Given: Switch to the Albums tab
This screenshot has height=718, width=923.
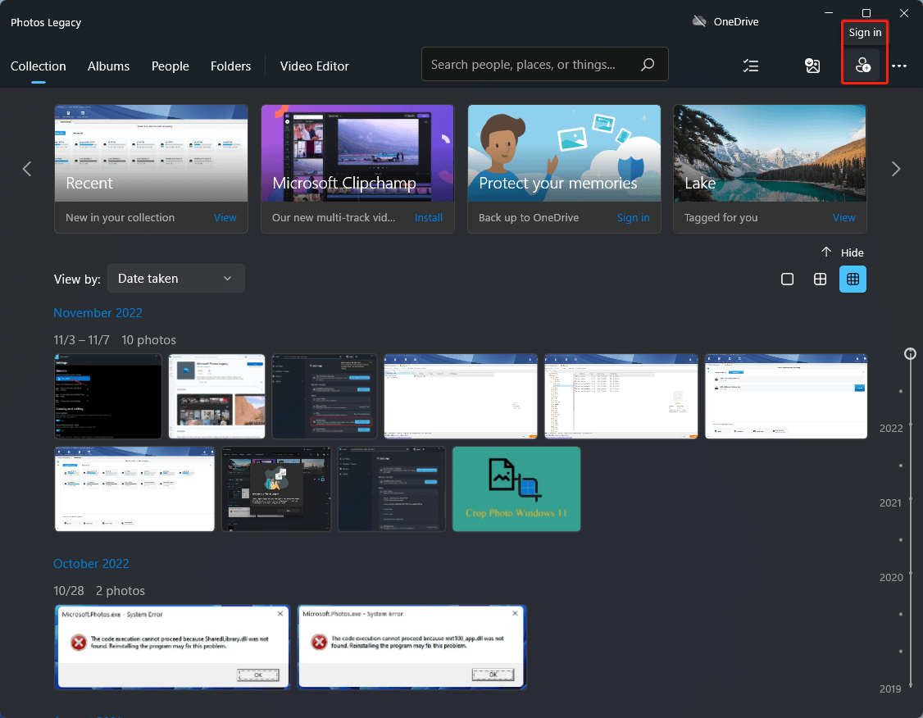Looking at the screenshot, I should point(108,66).
